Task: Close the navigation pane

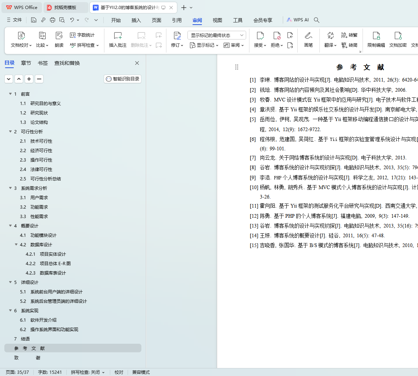Action: 137,63
